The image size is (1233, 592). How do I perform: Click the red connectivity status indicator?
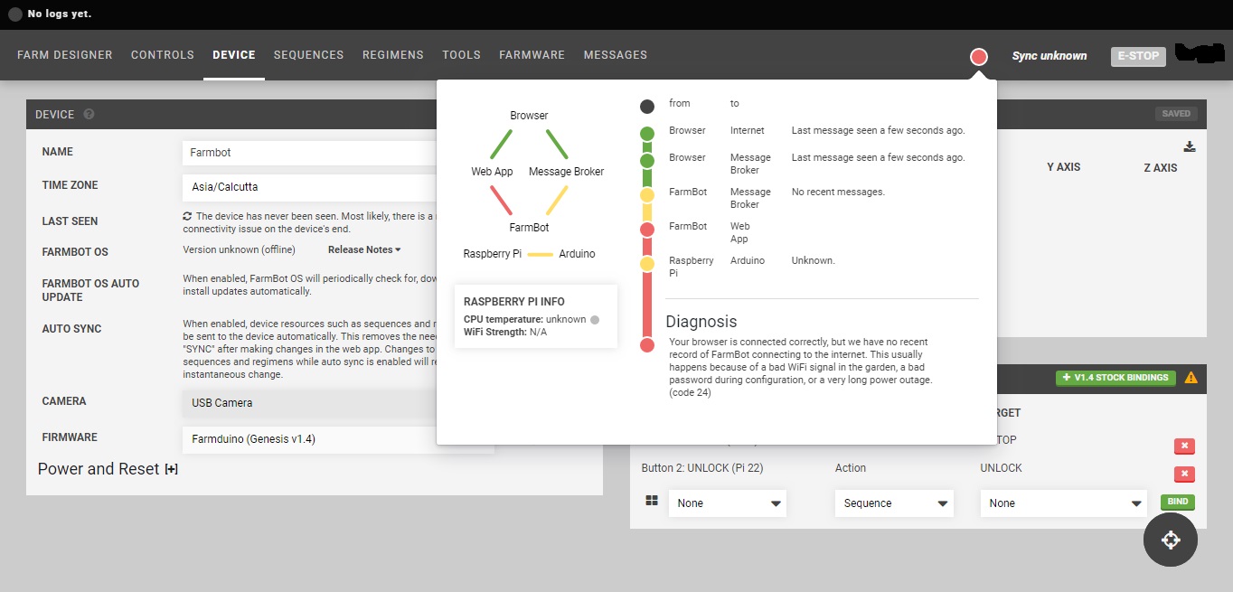[978, 57]
